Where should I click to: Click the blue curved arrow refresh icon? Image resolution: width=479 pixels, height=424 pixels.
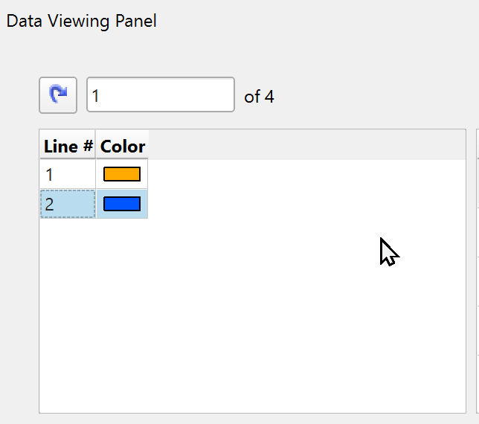[58, 95]
